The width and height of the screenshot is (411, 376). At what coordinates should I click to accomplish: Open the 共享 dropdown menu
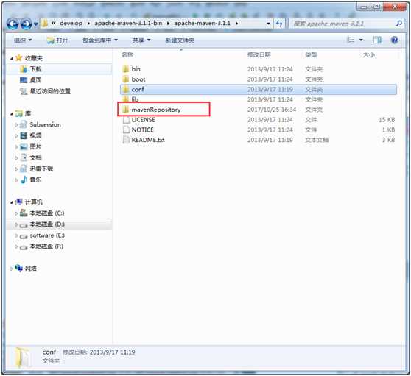141,40
